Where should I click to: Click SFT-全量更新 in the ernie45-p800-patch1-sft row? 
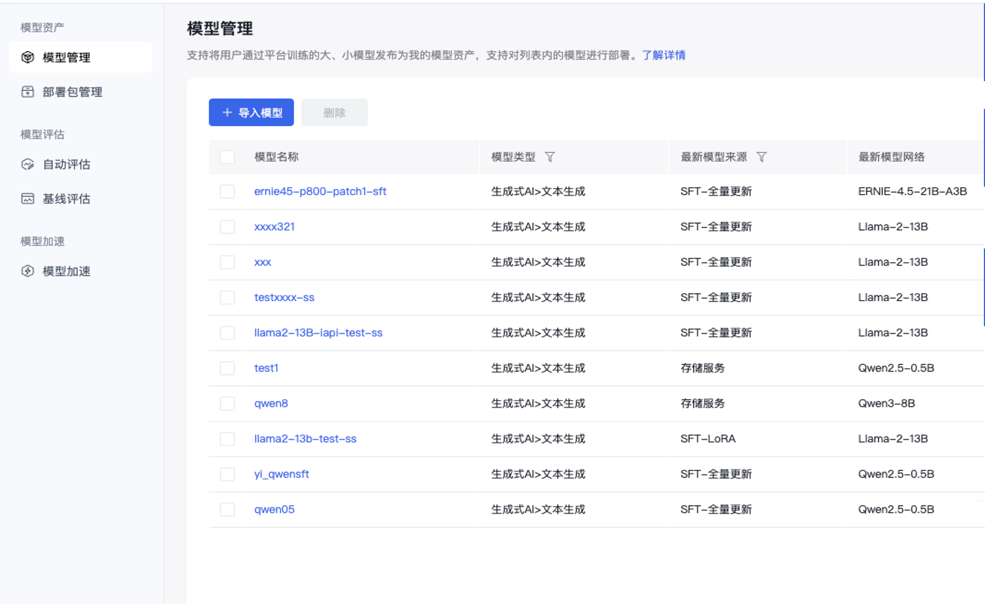click(716, 192)
